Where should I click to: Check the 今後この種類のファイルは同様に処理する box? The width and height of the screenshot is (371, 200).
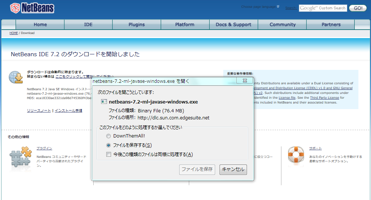click(x=108, y=155)
